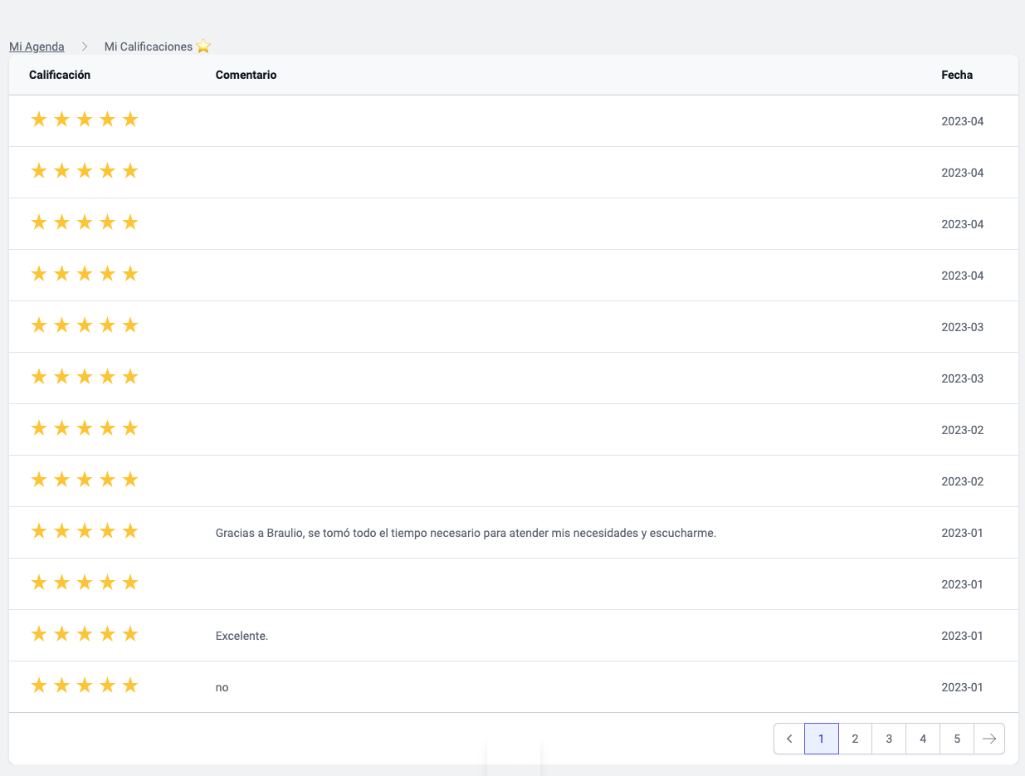1025x776 pixels.
Task: Click the Calificación column header
Action: click(x=60, y=76)
